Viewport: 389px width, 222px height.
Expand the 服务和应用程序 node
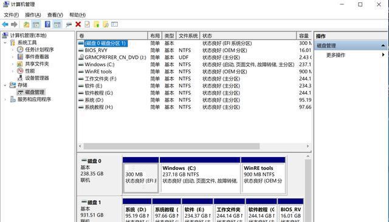click(5, 99)
